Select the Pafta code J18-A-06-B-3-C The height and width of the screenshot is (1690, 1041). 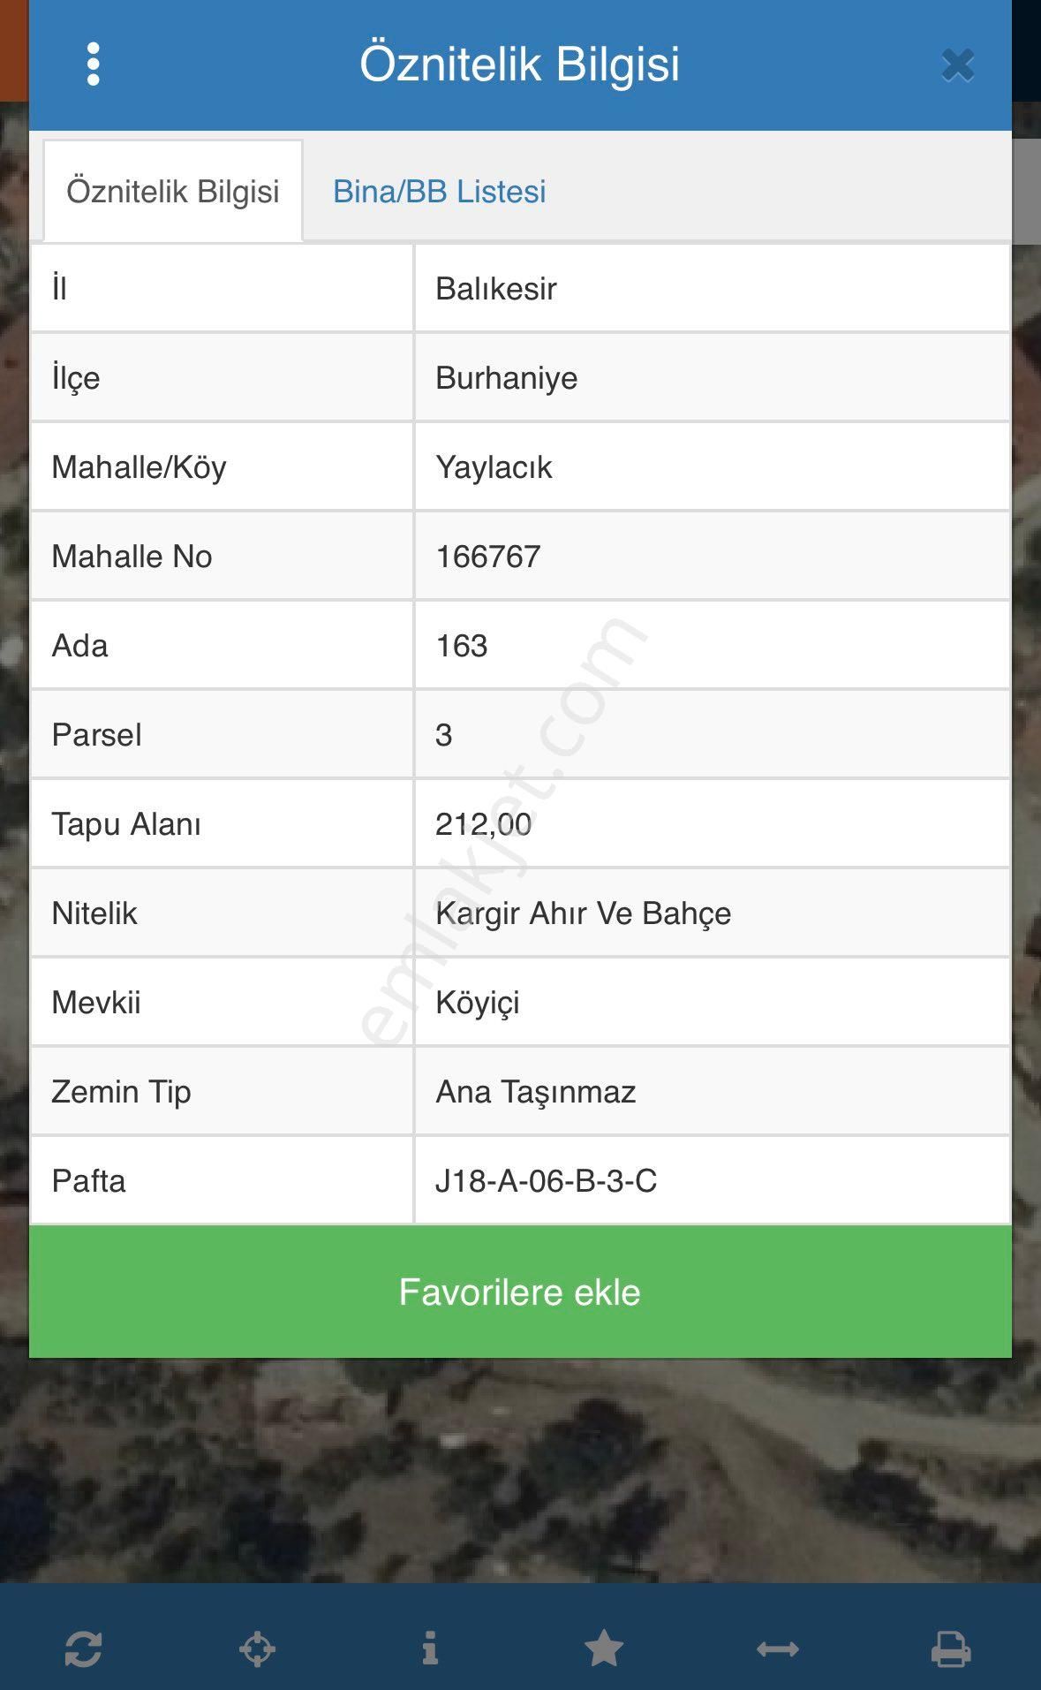[547, 1181]
